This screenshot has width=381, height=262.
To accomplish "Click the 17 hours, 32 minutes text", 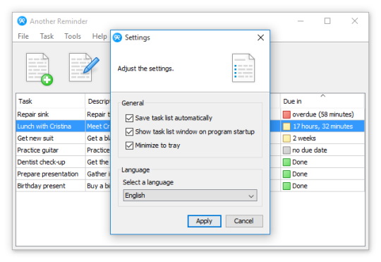I will 322,126.
